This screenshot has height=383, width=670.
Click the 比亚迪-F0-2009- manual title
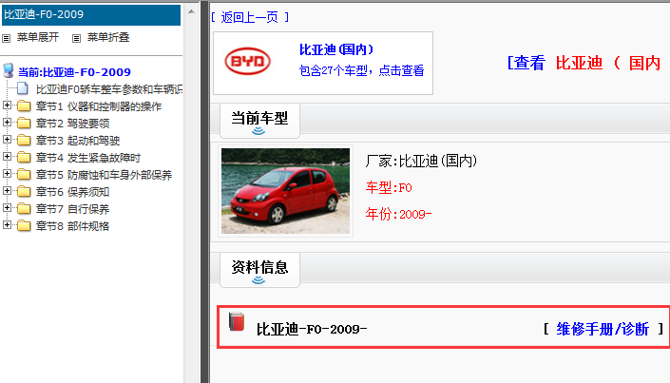tap(312, 329)
